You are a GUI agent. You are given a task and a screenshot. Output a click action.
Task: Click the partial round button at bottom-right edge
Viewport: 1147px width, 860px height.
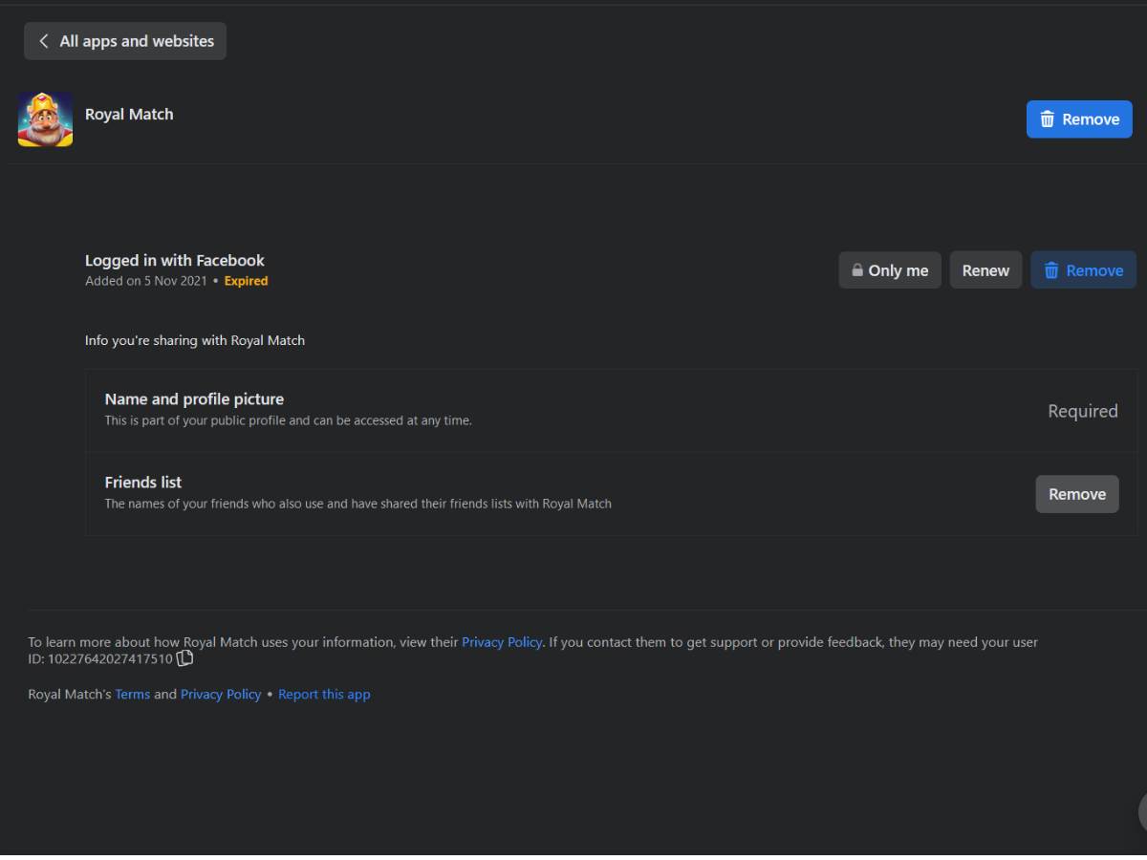point(1142,812)
